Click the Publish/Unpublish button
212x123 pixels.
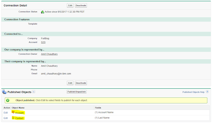[x=77, y=92]
